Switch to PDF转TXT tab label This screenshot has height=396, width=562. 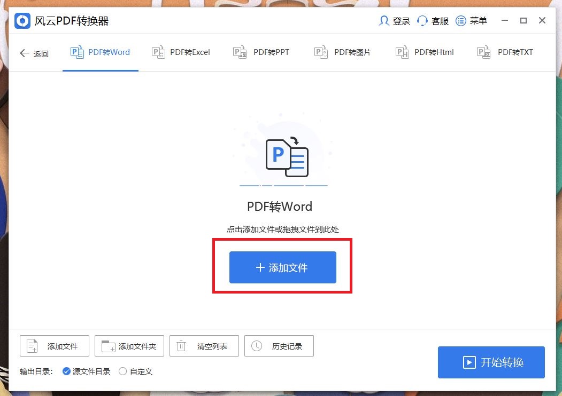(x=515, y=52)
